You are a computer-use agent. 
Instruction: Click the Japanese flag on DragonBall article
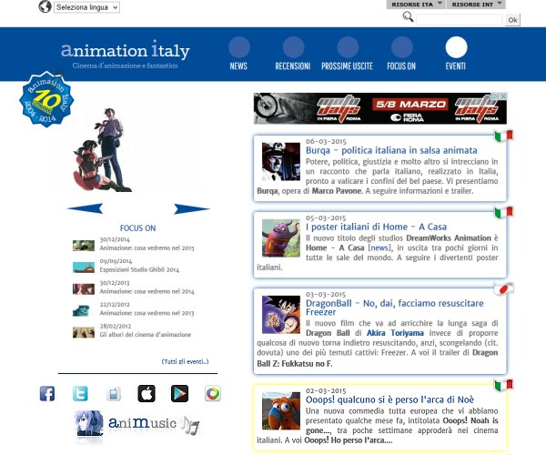coord(504,288)
